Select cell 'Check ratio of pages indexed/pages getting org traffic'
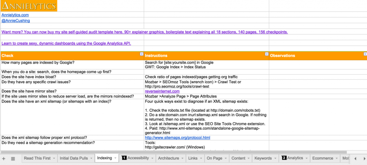Viewport: 367px width, 165px height. point(206,77)
